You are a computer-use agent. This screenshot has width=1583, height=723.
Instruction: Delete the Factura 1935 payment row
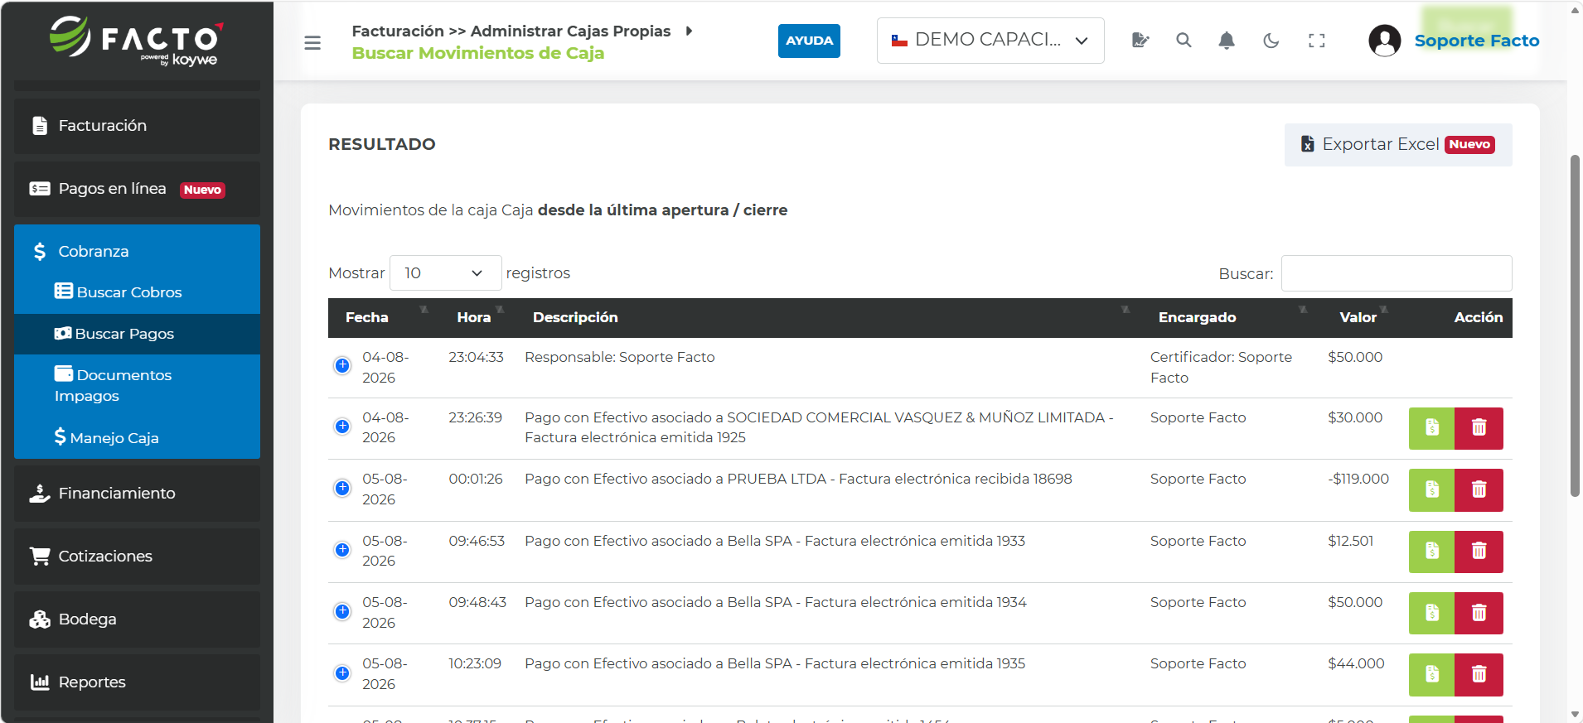[x=1479, y=674]
